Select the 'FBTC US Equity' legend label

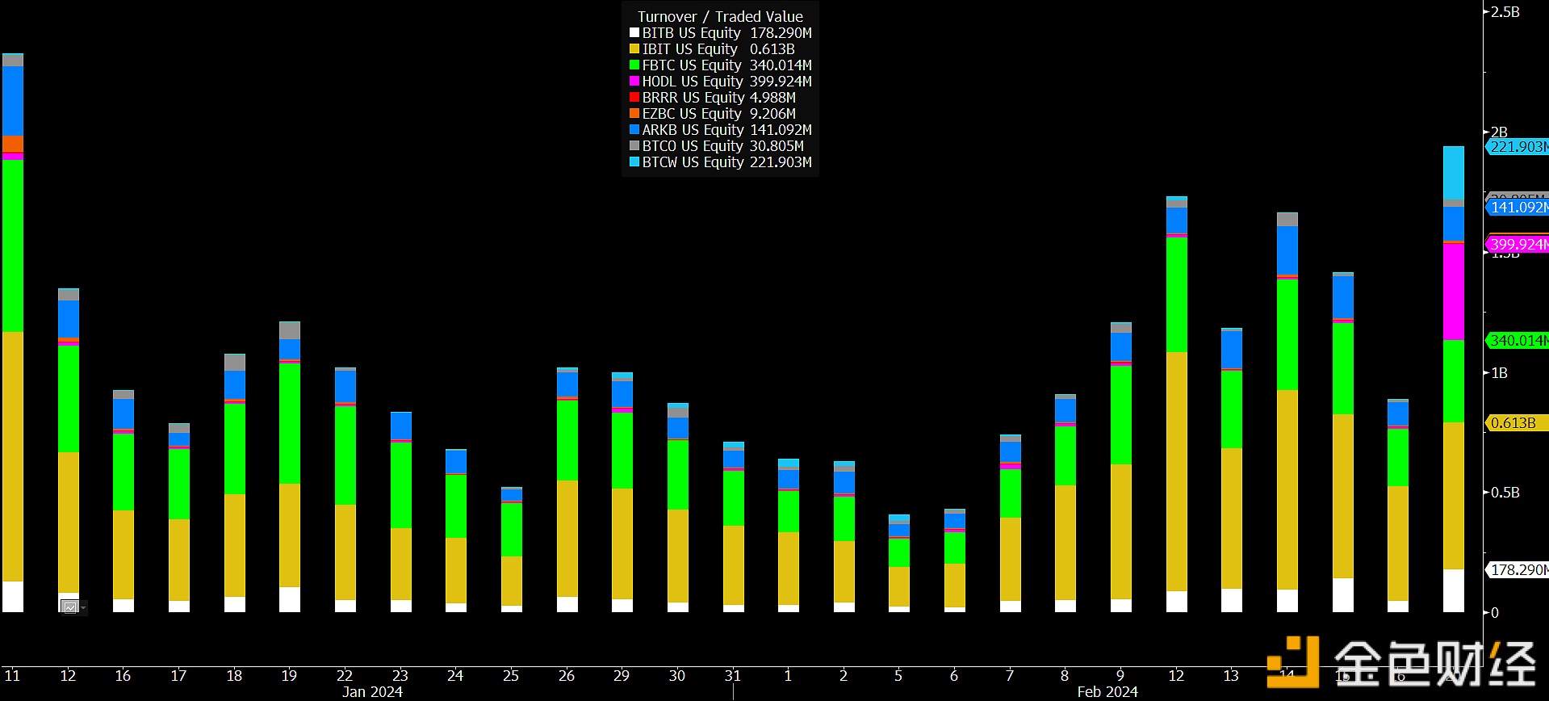[692, 65]
